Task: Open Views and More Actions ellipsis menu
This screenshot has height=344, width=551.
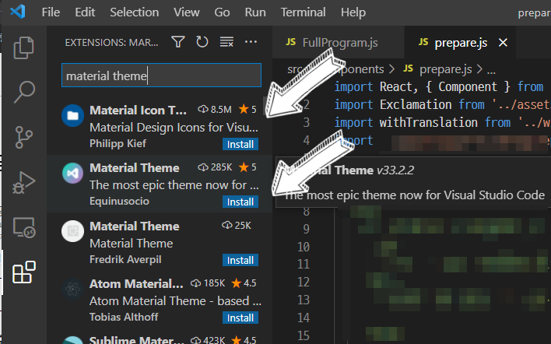Action: click(251, 42)
